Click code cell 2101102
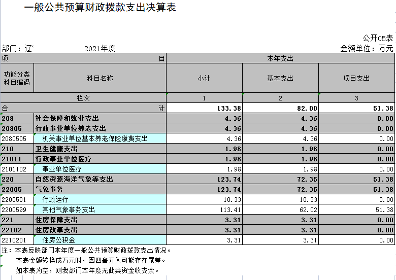 click(17, 169)
